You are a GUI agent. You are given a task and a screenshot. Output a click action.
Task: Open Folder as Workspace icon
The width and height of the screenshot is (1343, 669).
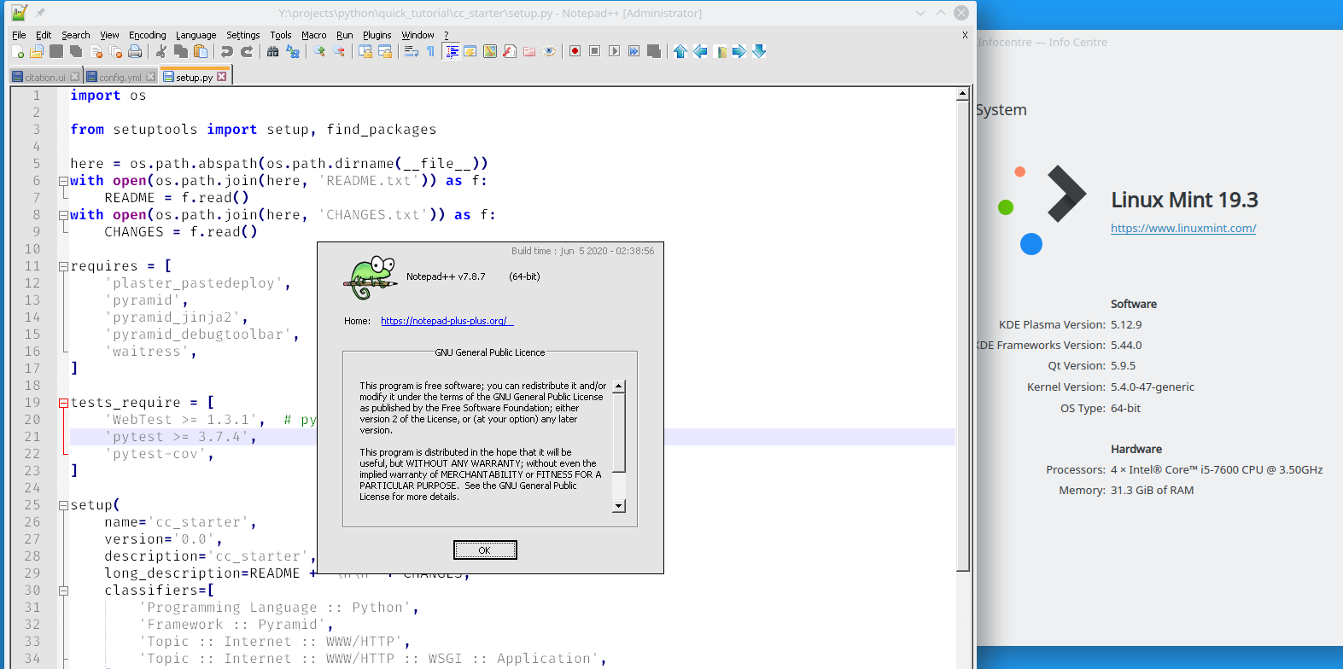coord(529,51)
